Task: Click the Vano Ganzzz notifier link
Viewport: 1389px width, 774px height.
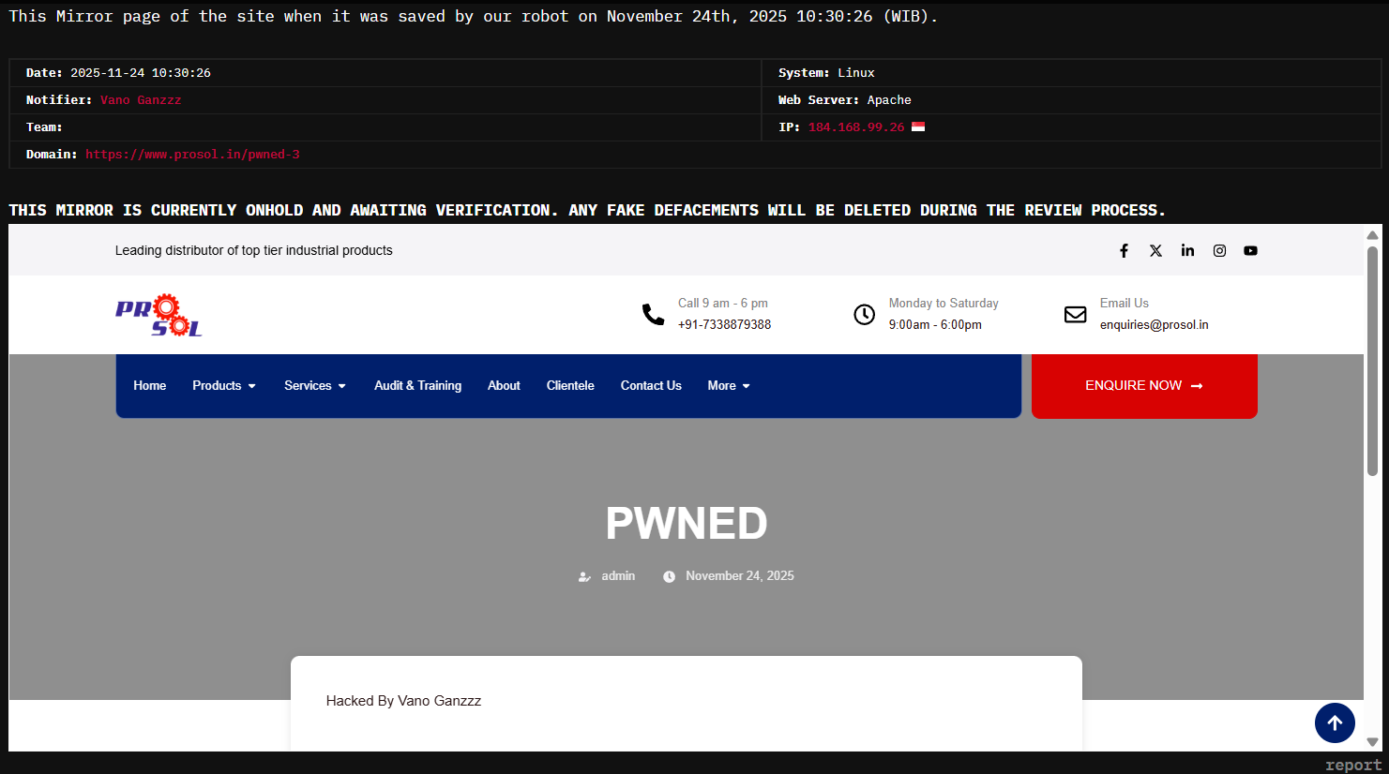Action: point(141,100)
